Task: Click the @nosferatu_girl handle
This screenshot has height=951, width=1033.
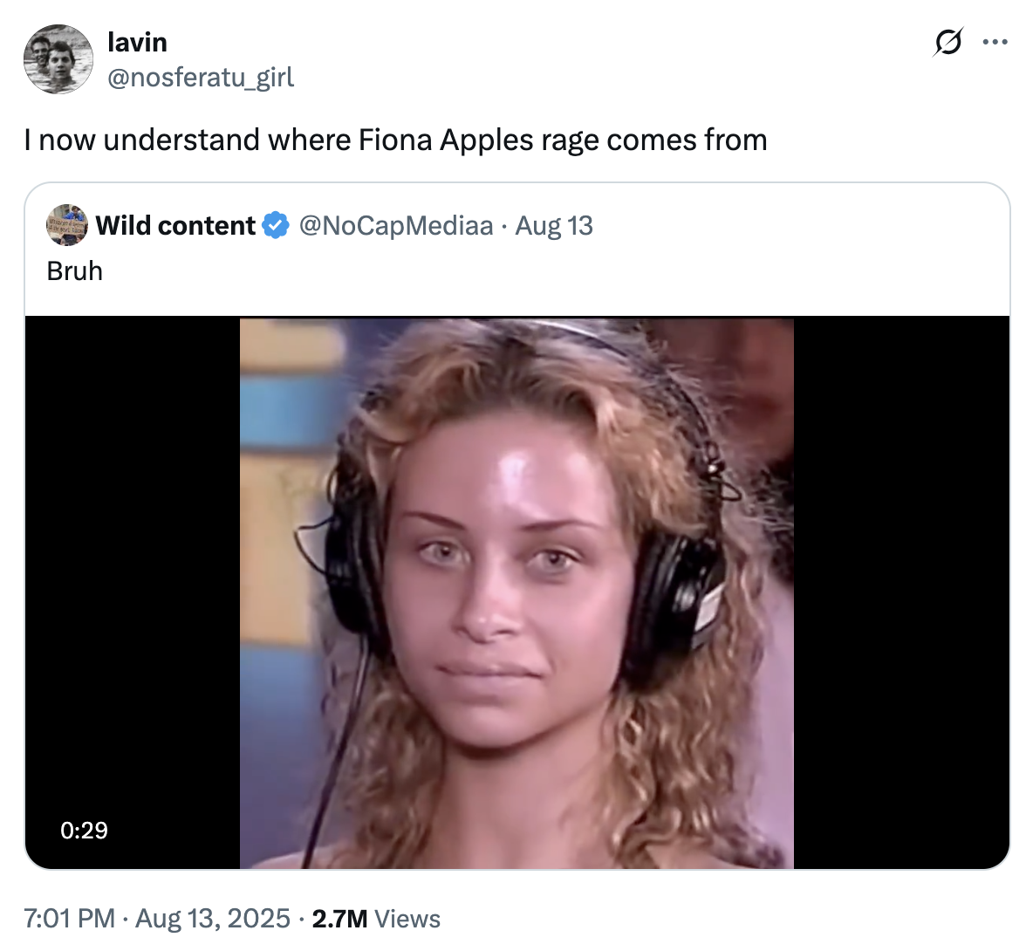Action: [x=200, y=78]
